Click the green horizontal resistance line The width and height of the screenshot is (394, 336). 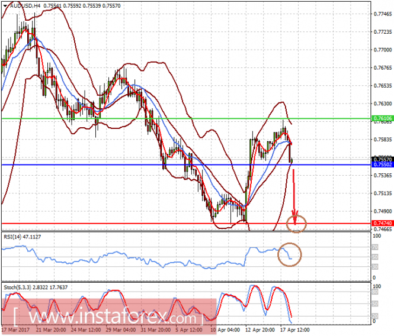(186, 118)
